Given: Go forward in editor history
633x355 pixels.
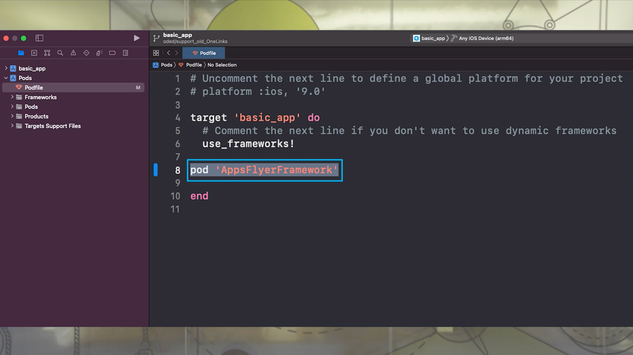Looking at the screenshot, I should [176, 53].
